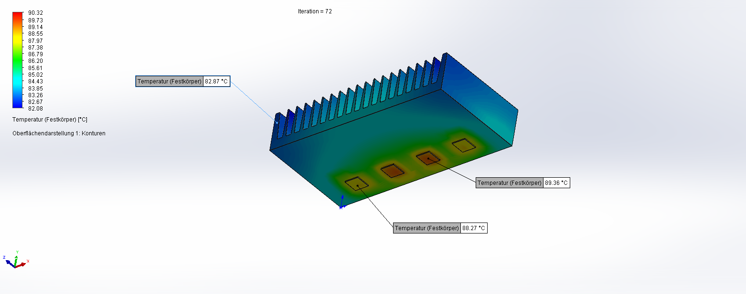Click the XYZ orientation triad

(16, 260)
